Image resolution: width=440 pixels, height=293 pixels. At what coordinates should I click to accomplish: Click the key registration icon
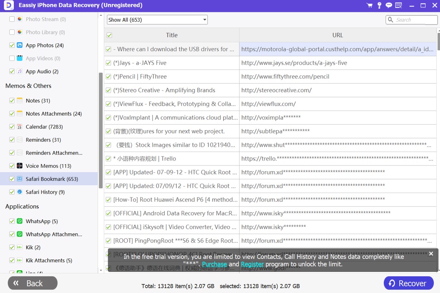pos(379,5)
